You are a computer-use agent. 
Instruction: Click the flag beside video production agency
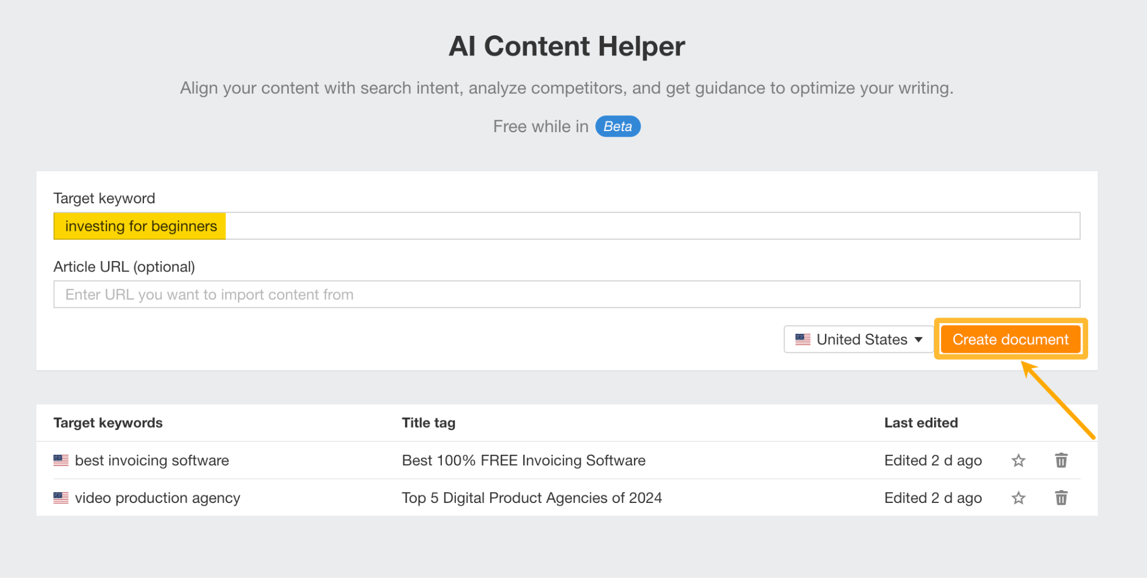pyautogui.click(x=60, y=497)
